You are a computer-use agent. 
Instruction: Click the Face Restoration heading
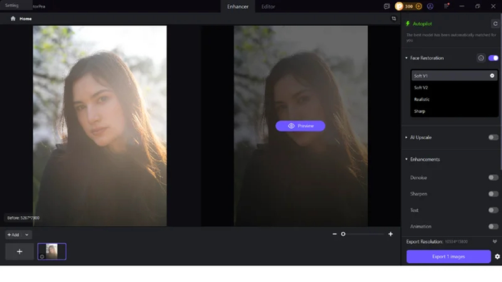point(427,58)
